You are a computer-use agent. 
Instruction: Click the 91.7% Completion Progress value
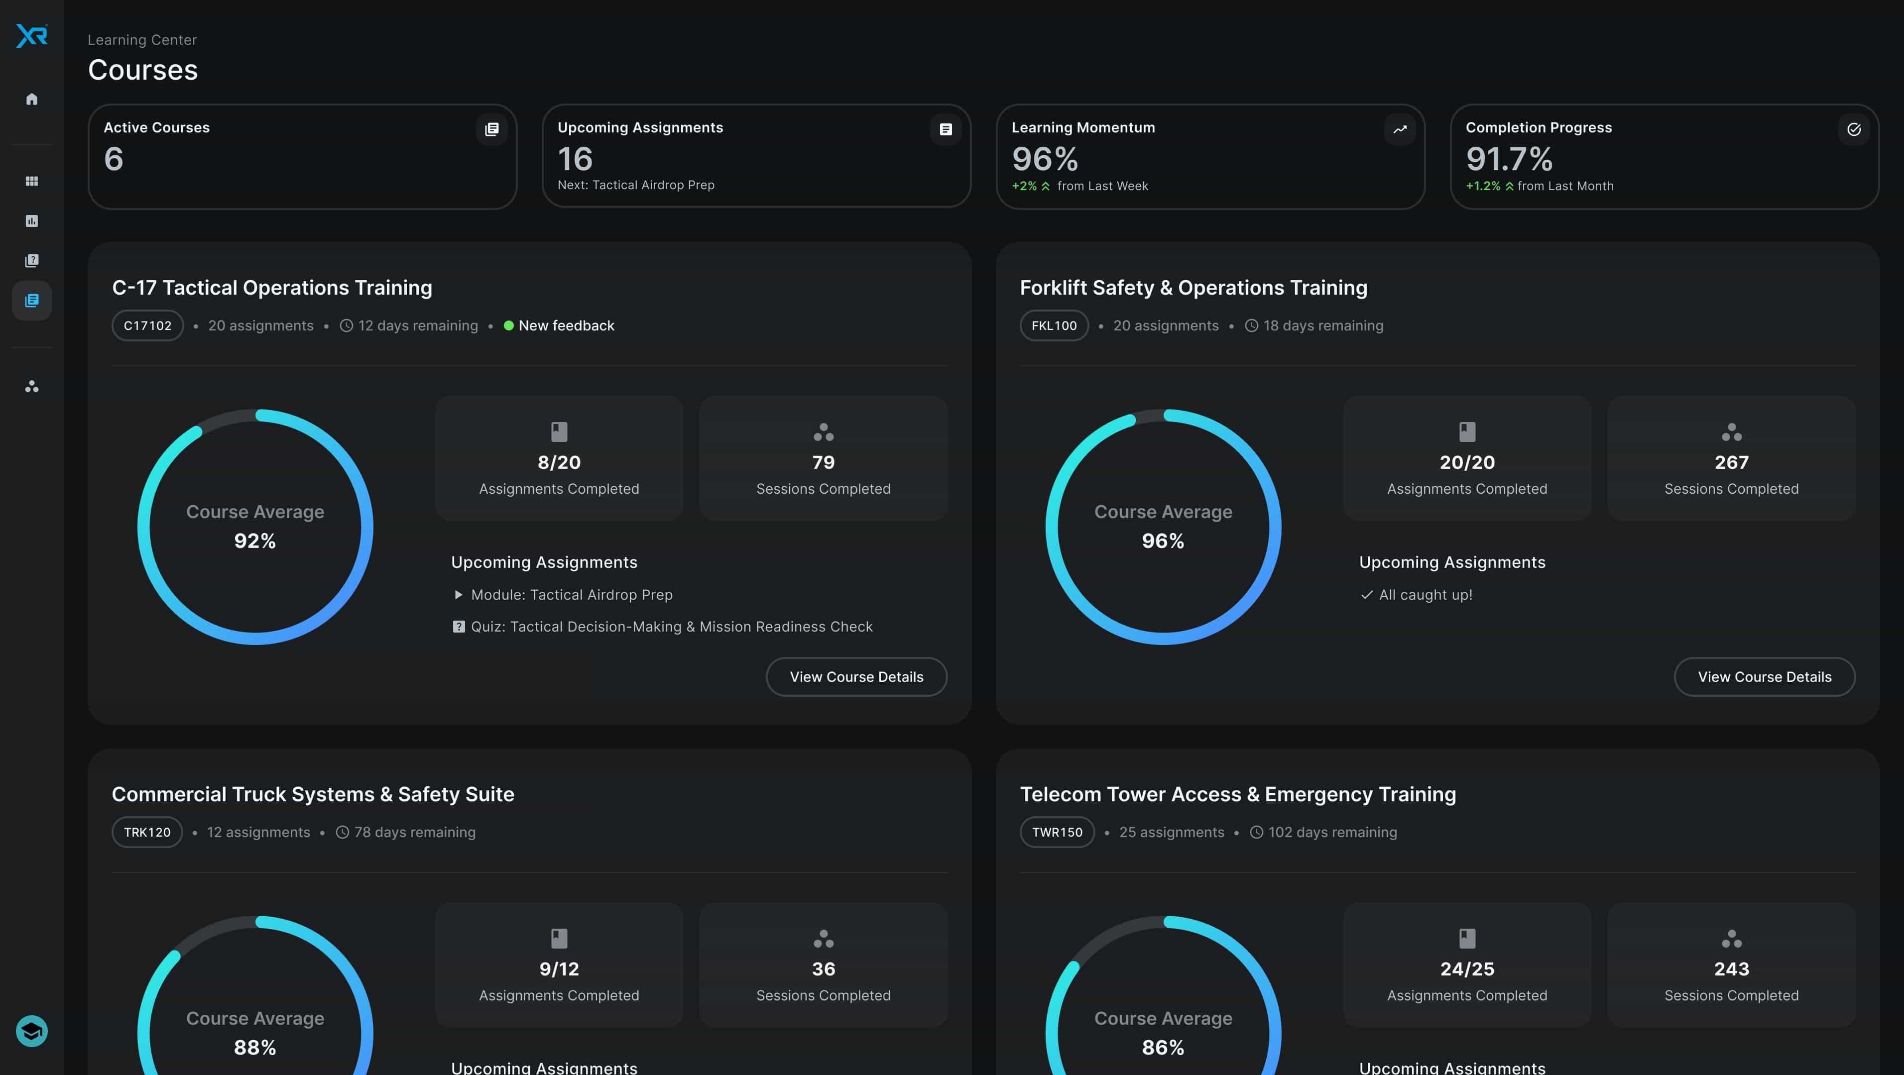click(1509, 159)
